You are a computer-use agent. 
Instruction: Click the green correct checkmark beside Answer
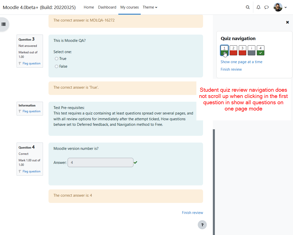pyautogui.click(x=135, y=163)
